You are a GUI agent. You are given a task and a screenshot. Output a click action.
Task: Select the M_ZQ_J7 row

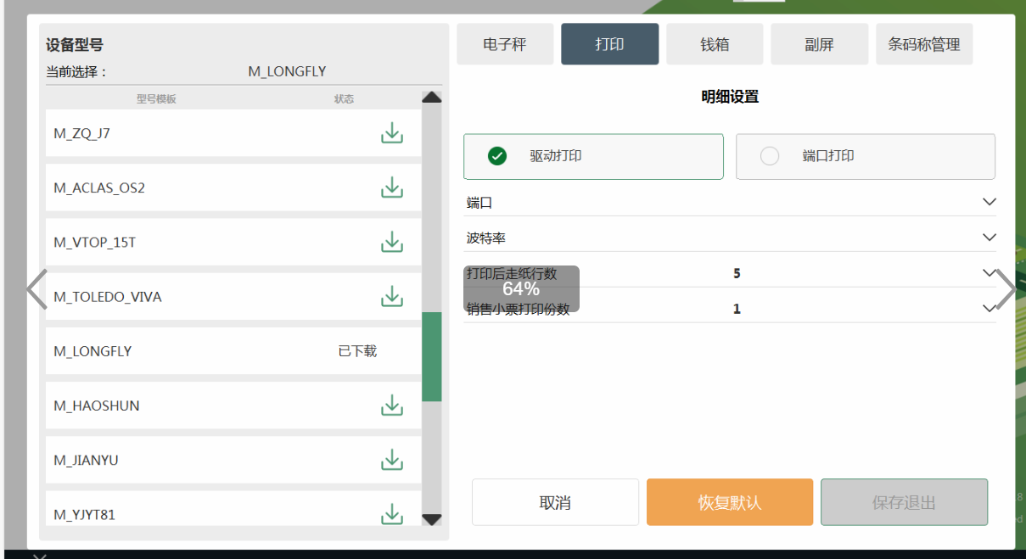tap(233, 133)
